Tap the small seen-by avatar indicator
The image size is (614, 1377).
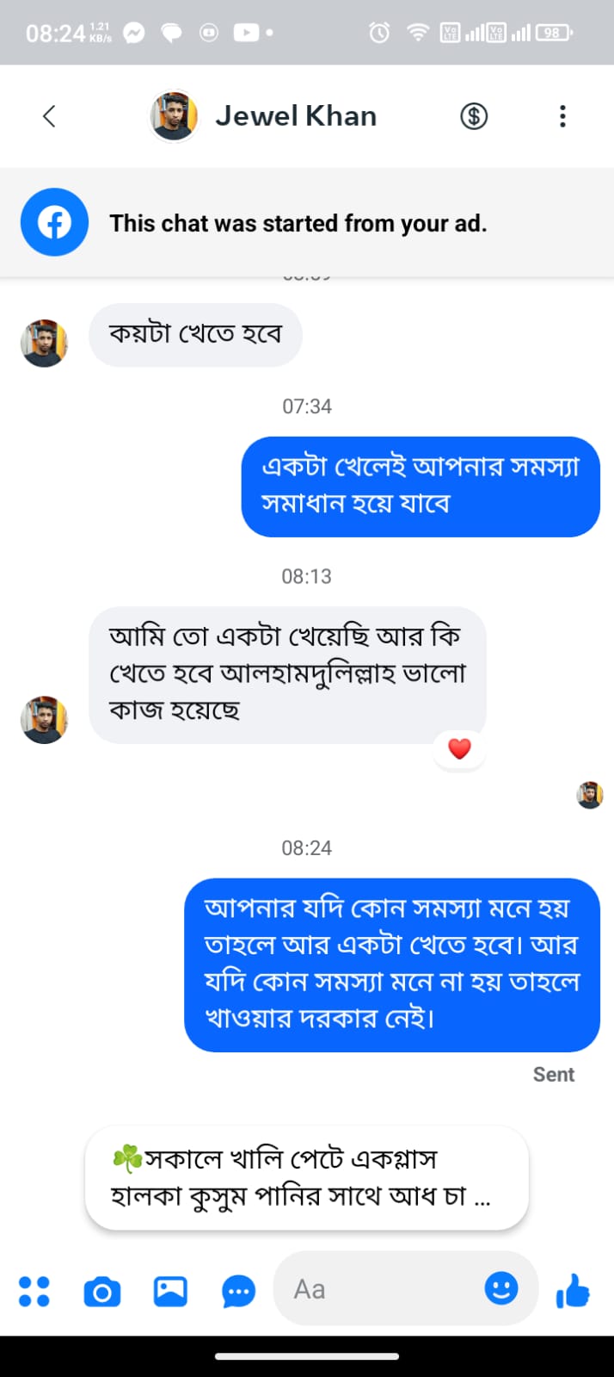(x=590, y=795)
